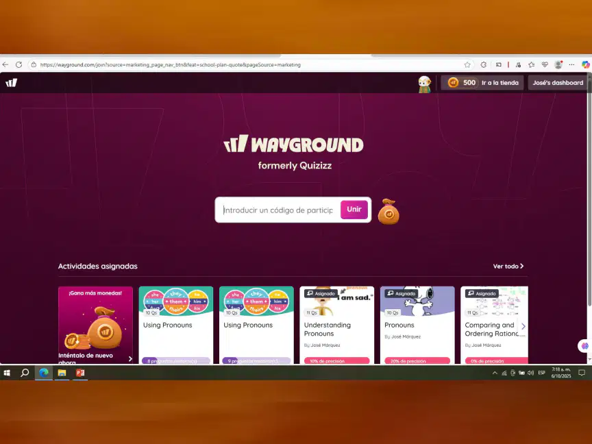Click the coin bag icon beside Unir
Image resolution: width=592 pixels, height=444 pixels.
pyautogui.click(x=388, y=212)
